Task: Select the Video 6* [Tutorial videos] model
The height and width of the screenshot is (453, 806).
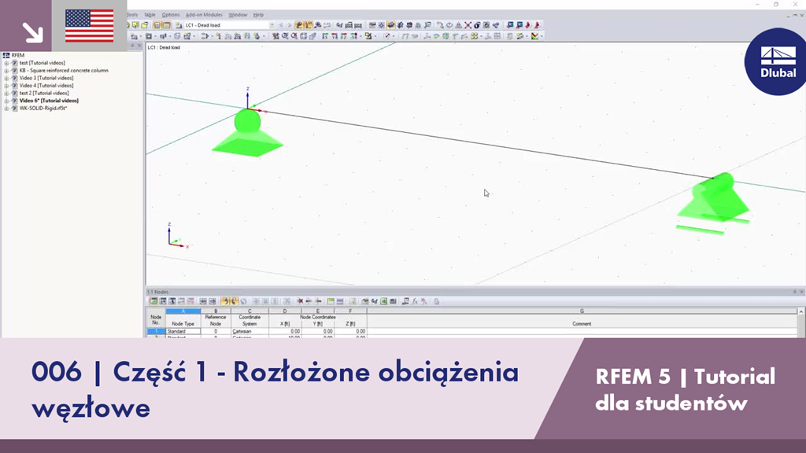Action: tap(49, 101)
